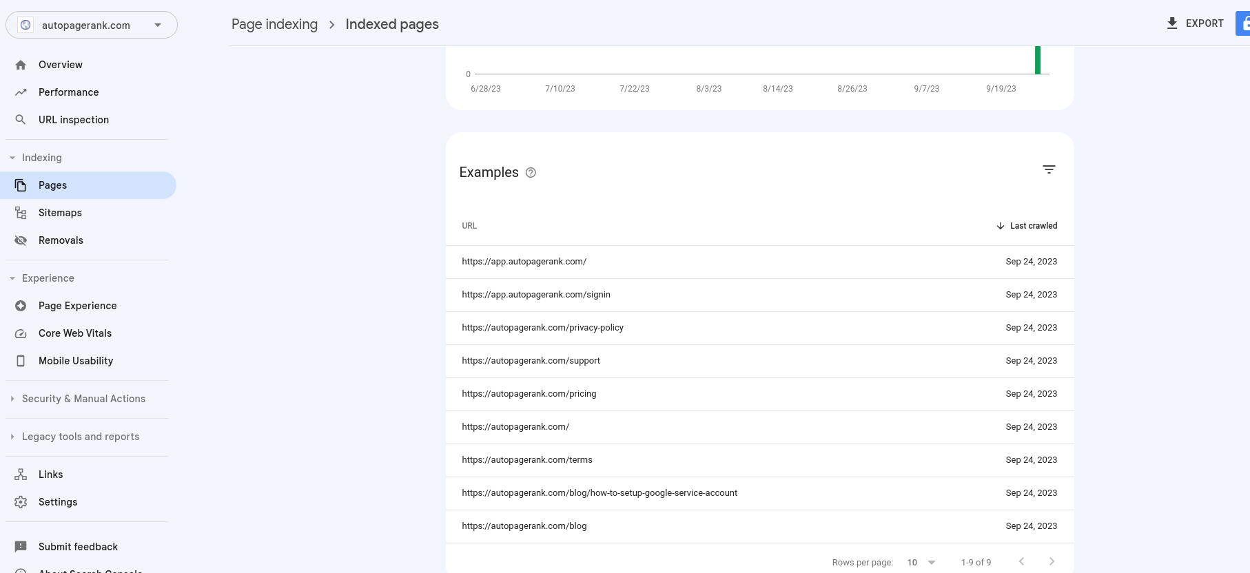Change rows per page dropdown value
The height and width of the screenshot is (573, 1250).
point(921,563)
